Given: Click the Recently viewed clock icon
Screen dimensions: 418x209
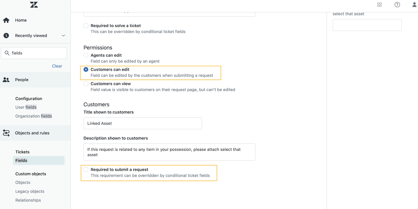Looking at the screenshot, I should pyautogui.click(x=6, y=35).
